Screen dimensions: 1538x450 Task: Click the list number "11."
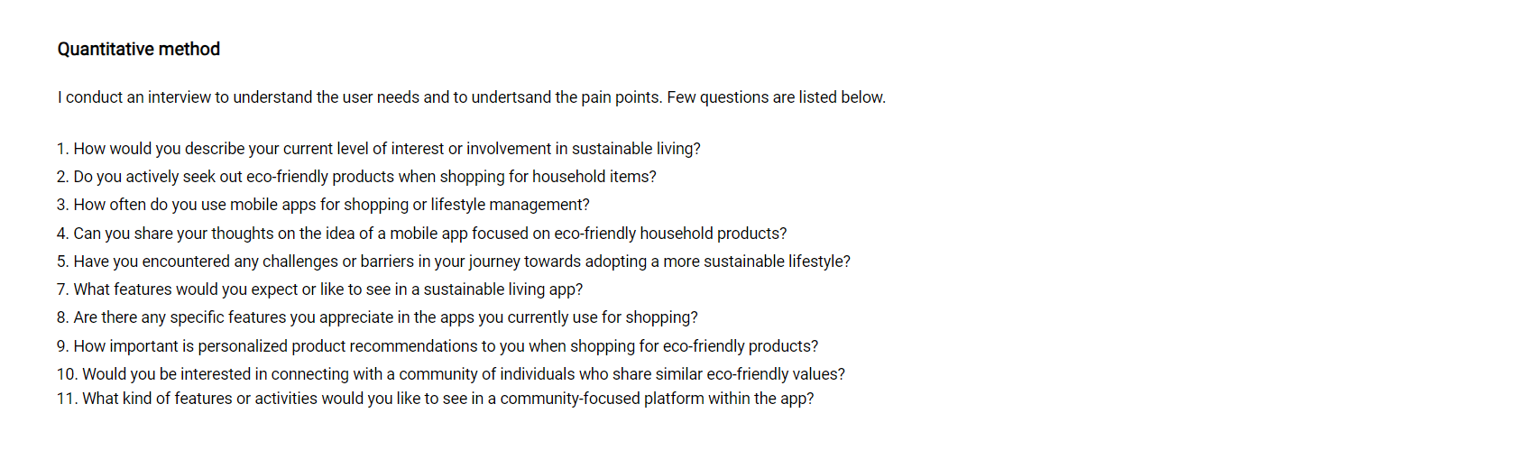pyautogui.click(x=68, y=399)
